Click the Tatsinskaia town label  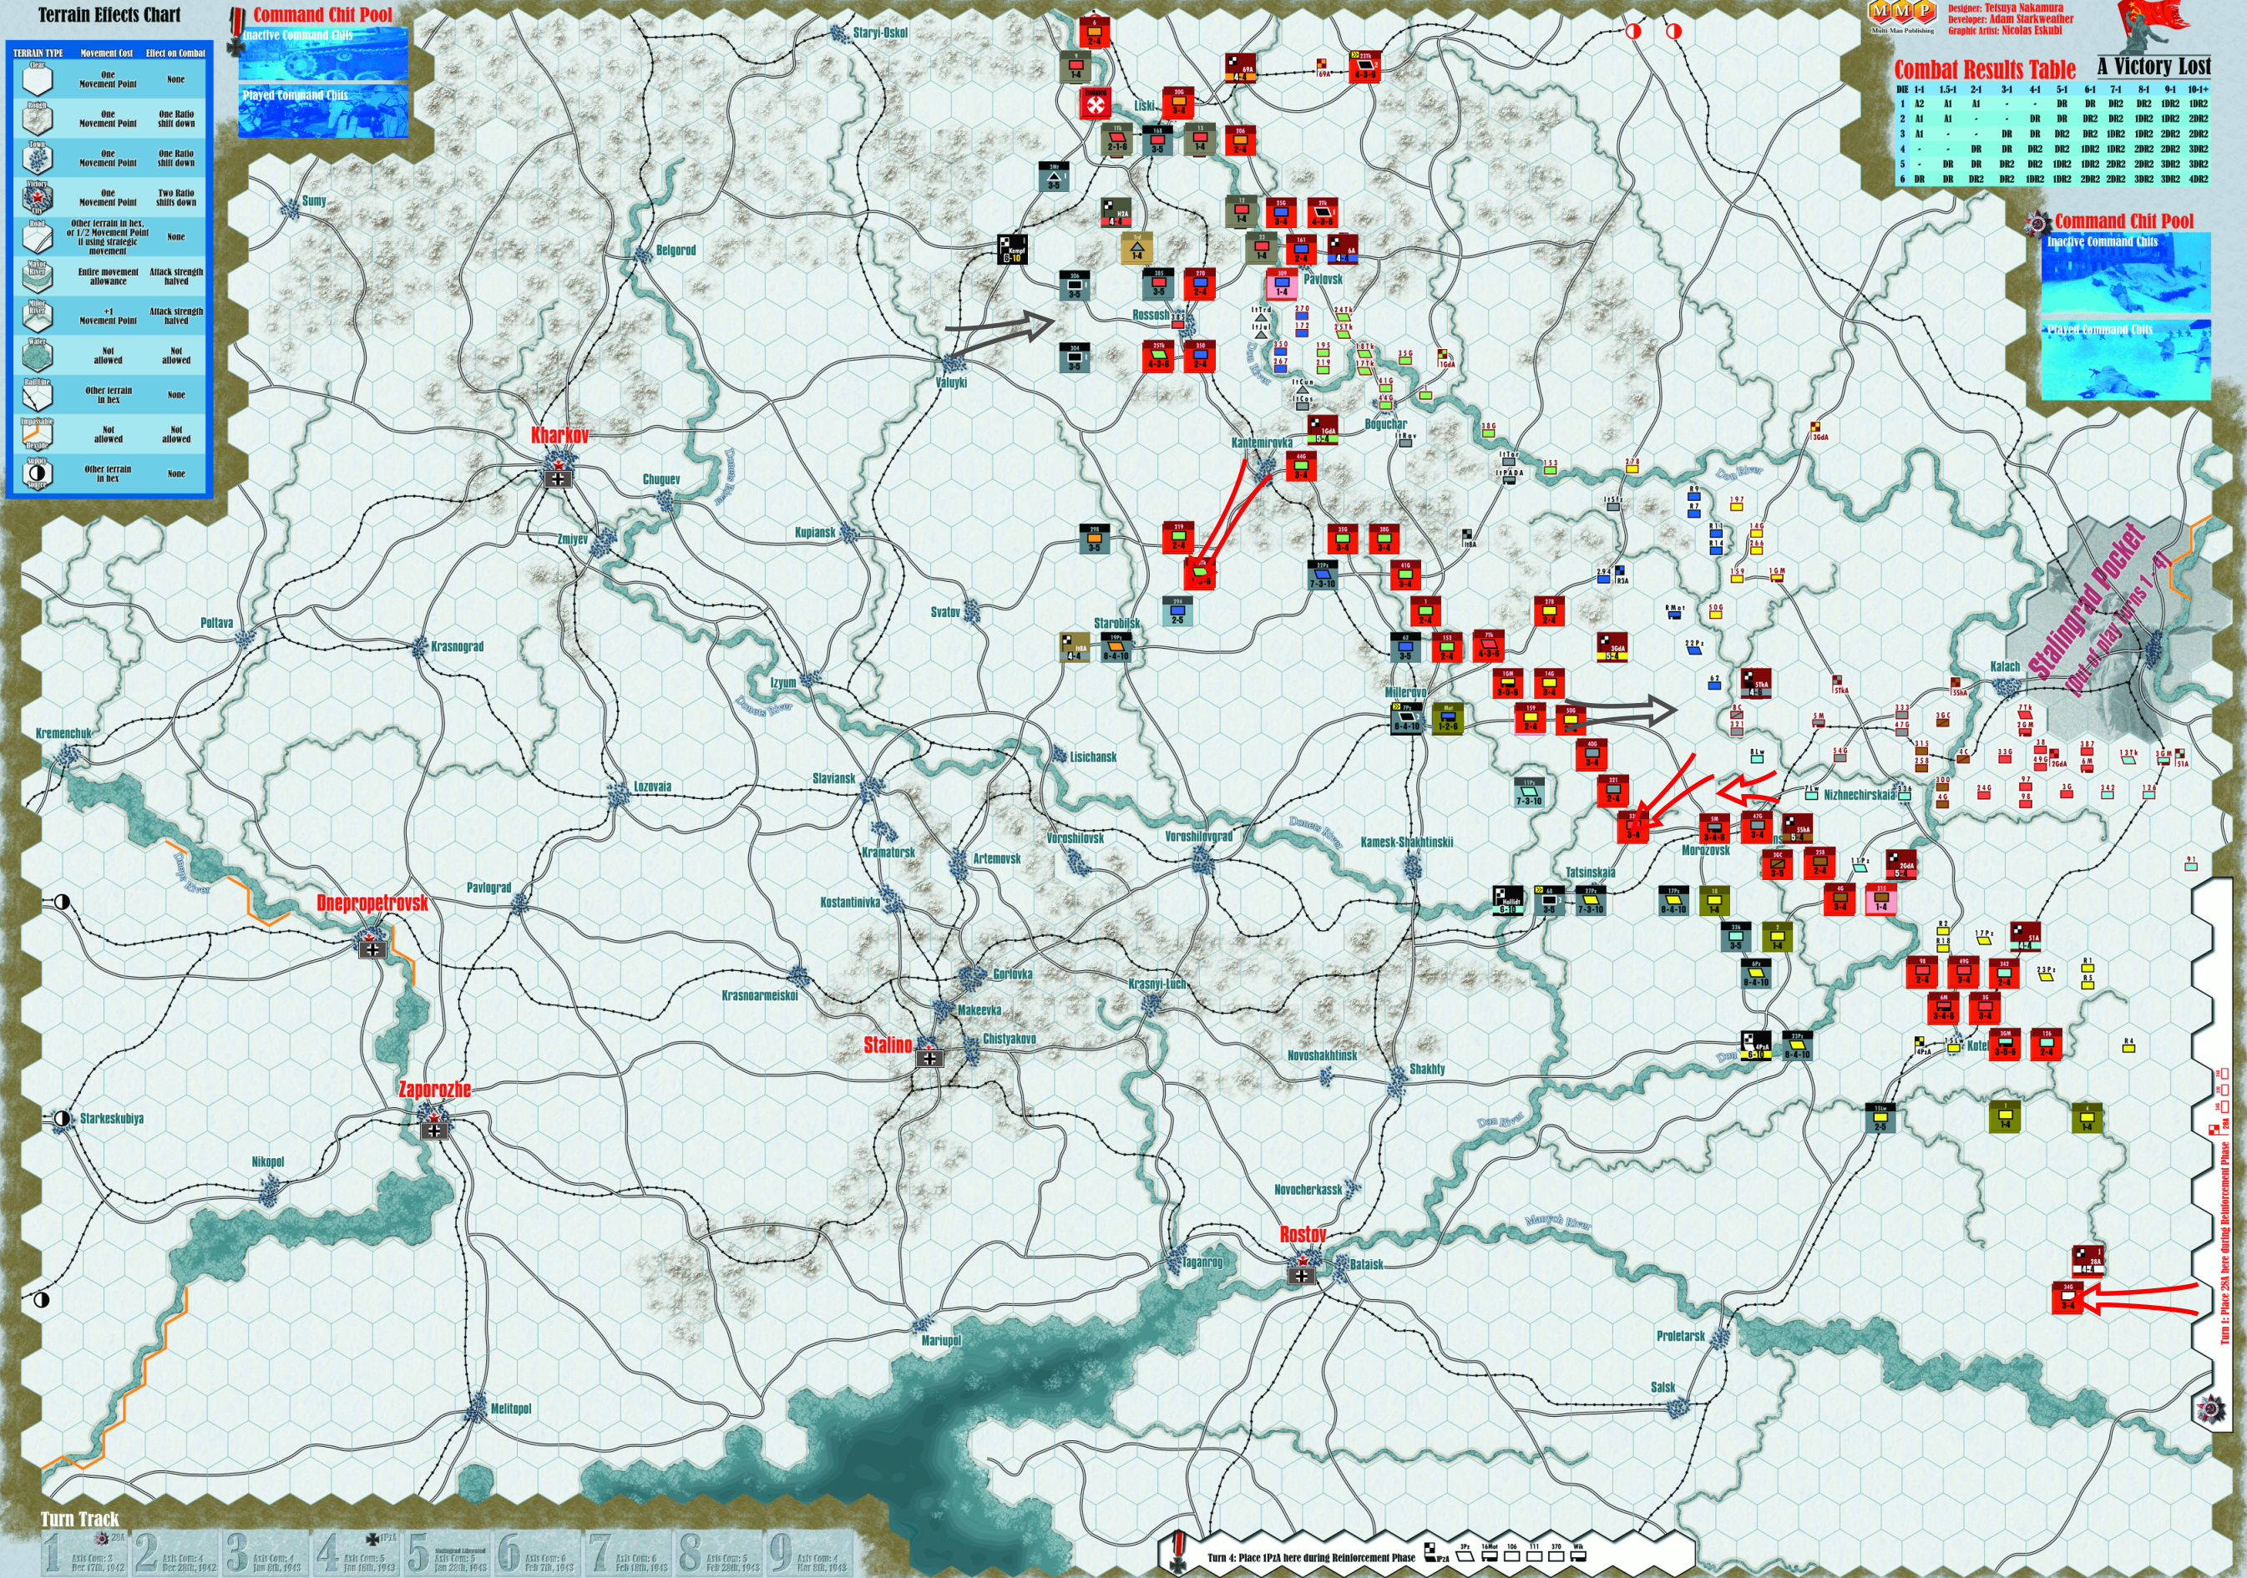(x=1591, y=872)
